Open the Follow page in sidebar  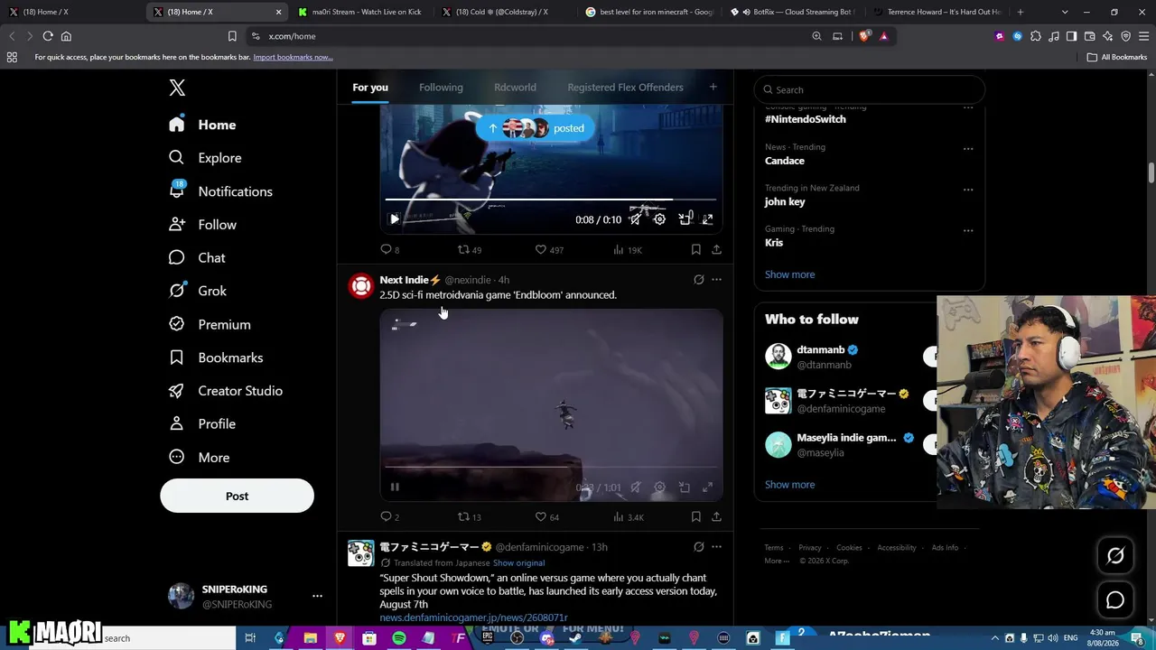point(203,225)
